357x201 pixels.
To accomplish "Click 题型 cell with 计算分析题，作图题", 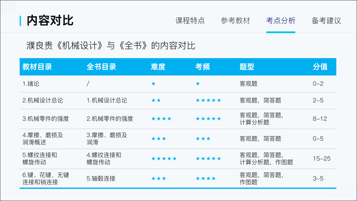I will point(266,158).
